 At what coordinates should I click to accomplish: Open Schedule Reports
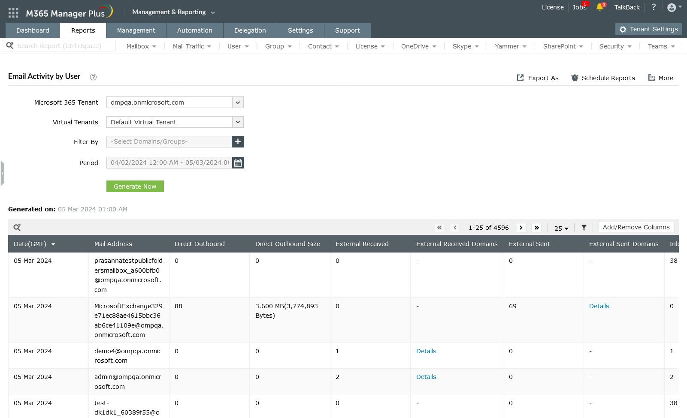tap(603, 78)
